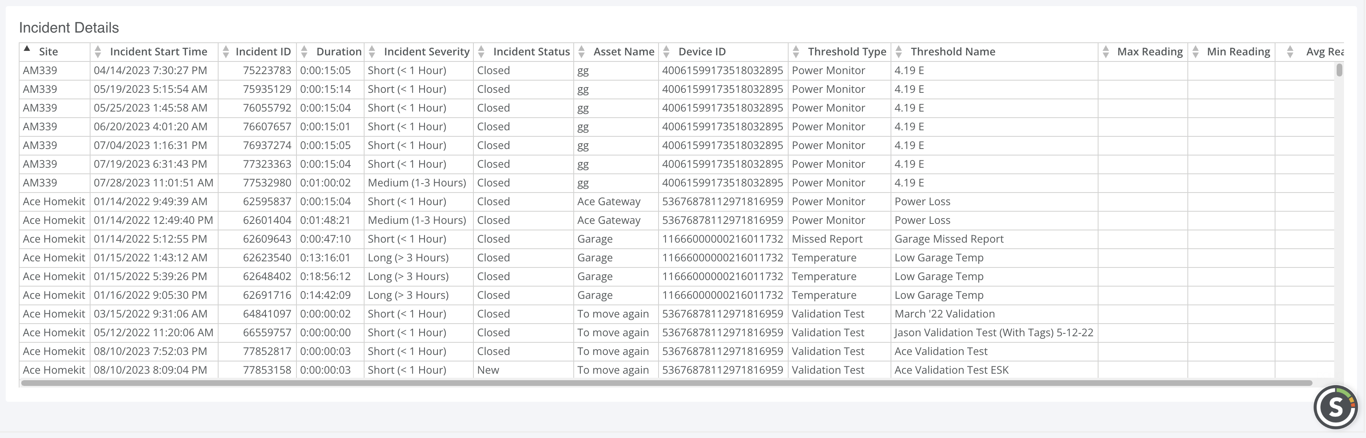
Task: Click the sort icon next to Duration
Action: [x=304, y=51]
